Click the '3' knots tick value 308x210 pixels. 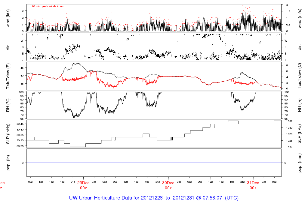(23, 11)
